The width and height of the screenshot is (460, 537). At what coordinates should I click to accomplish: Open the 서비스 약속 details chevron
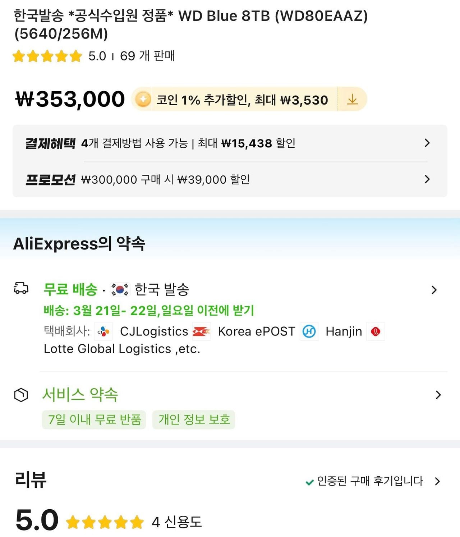click(438, 395)
